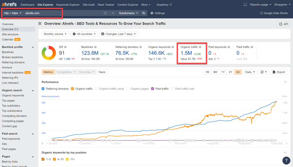This screenshot has height=167, width=293.
Task: Click the ahrefs.com URL input field
Action: (x=64, y=13)
